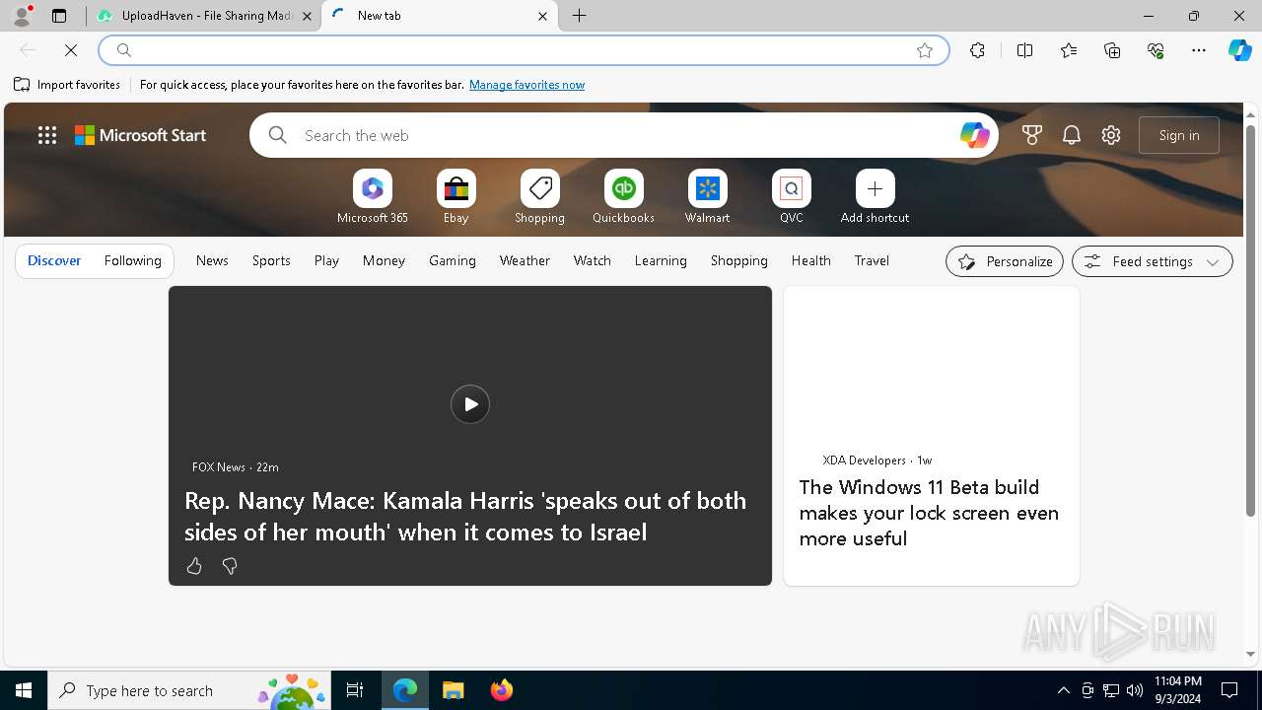Image resolution: width=1262 pixels, height=710 pixels.
Task: Click the Personalize button
Action: pyautogui.click(x=1005, y=261)
